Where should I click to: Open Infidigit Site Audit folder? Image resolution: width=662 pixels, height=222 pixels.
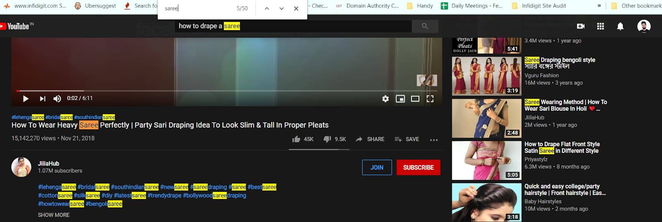tap(539, 6)
